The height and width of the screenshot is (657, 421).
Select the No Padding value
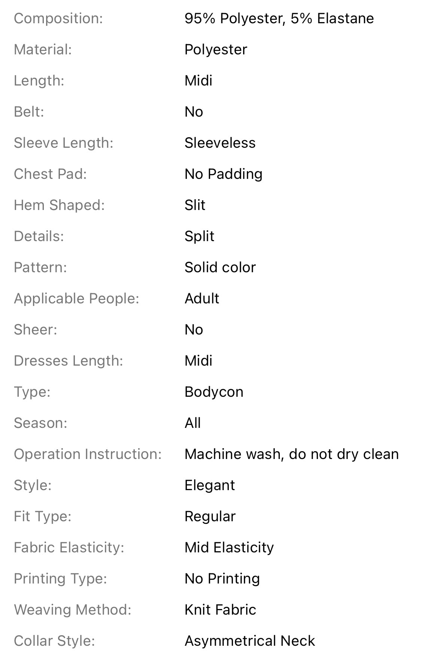[223, 174]
